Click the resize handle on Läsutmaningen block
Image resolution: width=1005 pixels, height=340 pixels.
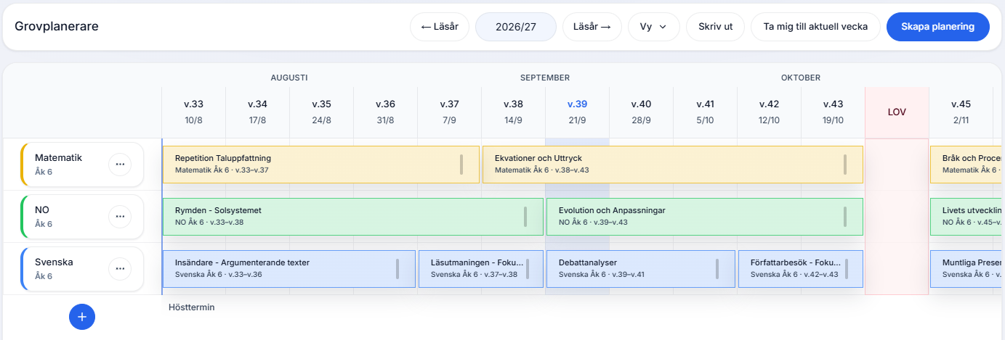pos(528,269)
